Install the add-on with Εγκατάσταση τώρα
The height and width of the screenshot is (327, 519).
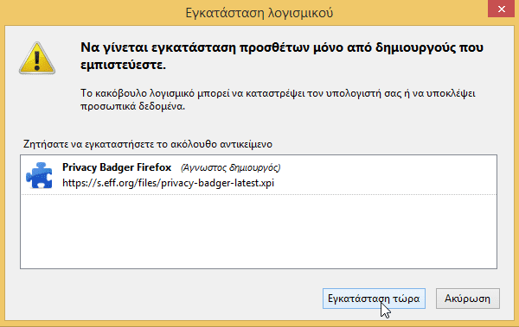(x=374, y=299)
